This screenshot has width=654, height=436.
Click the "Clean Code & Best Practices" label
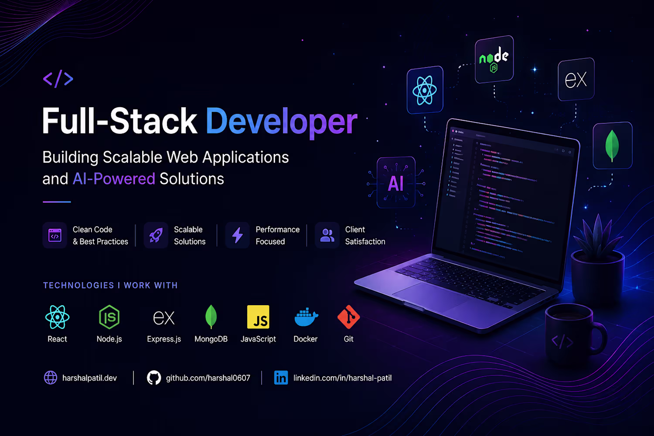[x=100, y=235]
